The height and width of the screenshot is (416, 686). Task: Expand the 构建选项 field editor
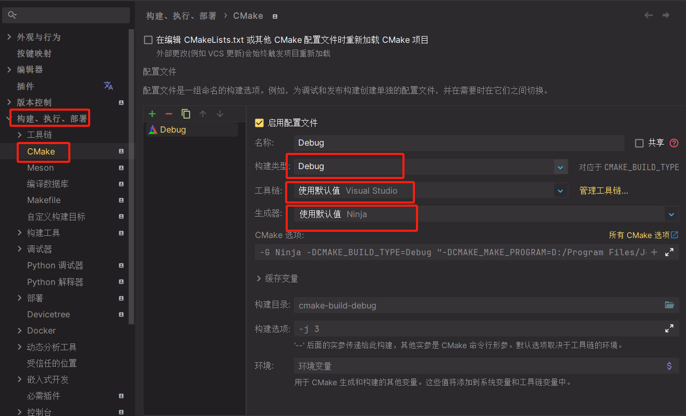[669, 329]
